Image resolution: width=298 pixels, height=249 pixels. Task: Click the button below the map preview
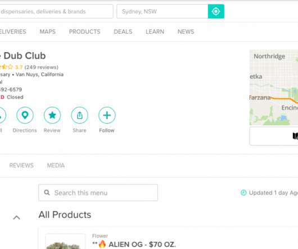274,136
